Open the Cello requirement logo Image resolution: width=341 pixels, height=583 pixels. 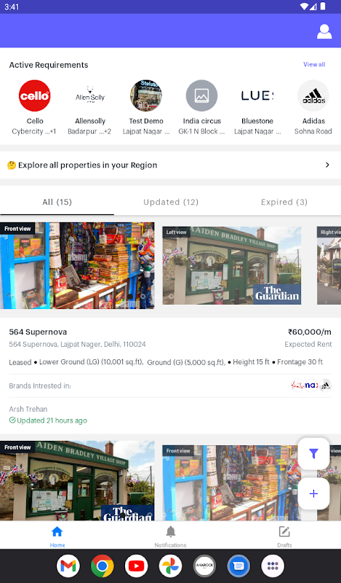34,95
